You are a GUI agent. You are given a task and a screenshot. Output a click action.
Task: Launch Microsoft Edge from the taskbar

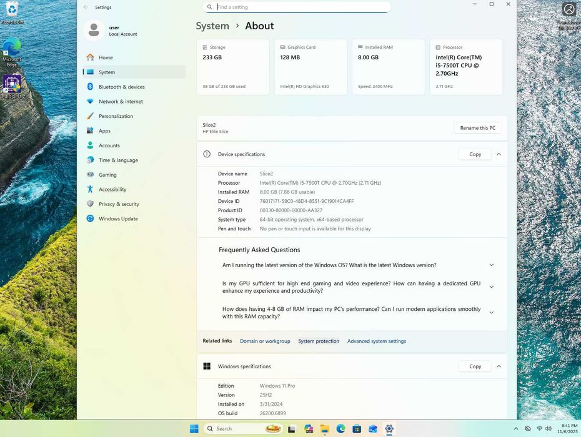click(340, 429)
